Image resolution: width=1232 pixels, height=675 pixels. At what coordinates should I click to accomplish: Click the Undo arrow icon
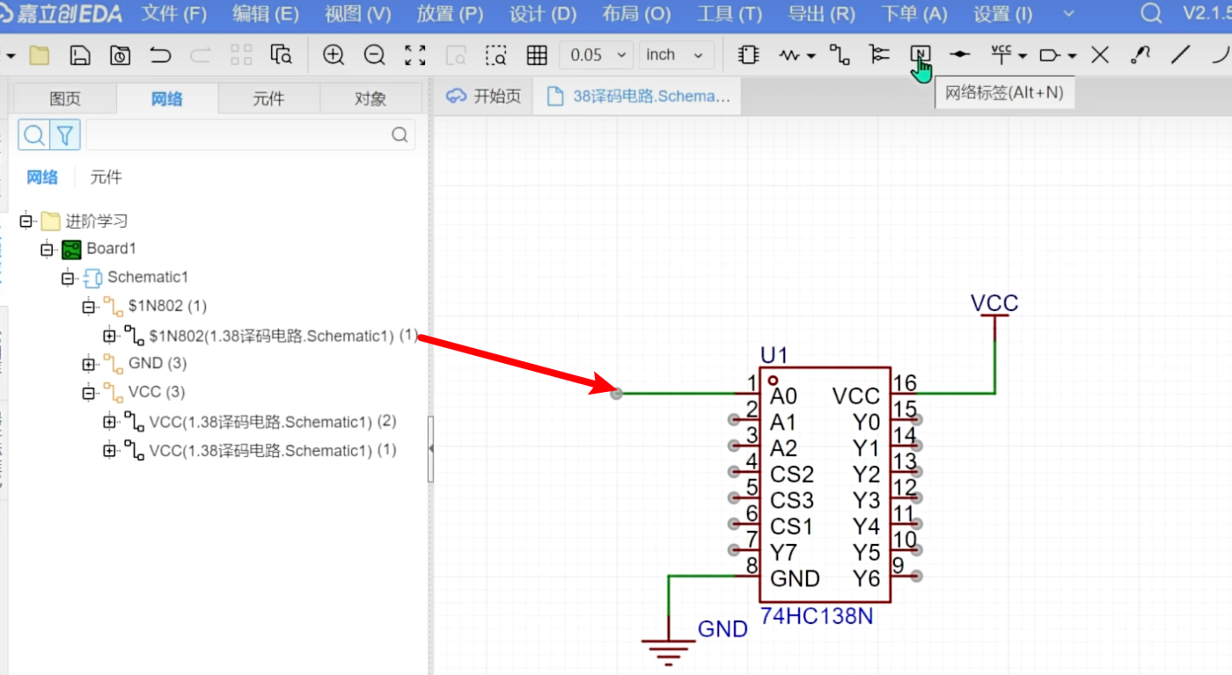coord(160,55)
